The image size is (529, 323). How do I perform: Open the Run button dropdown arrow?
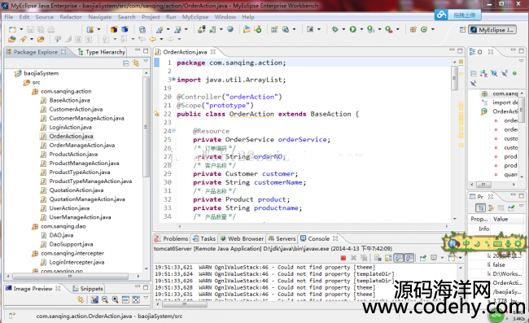(x=361, y=29)
